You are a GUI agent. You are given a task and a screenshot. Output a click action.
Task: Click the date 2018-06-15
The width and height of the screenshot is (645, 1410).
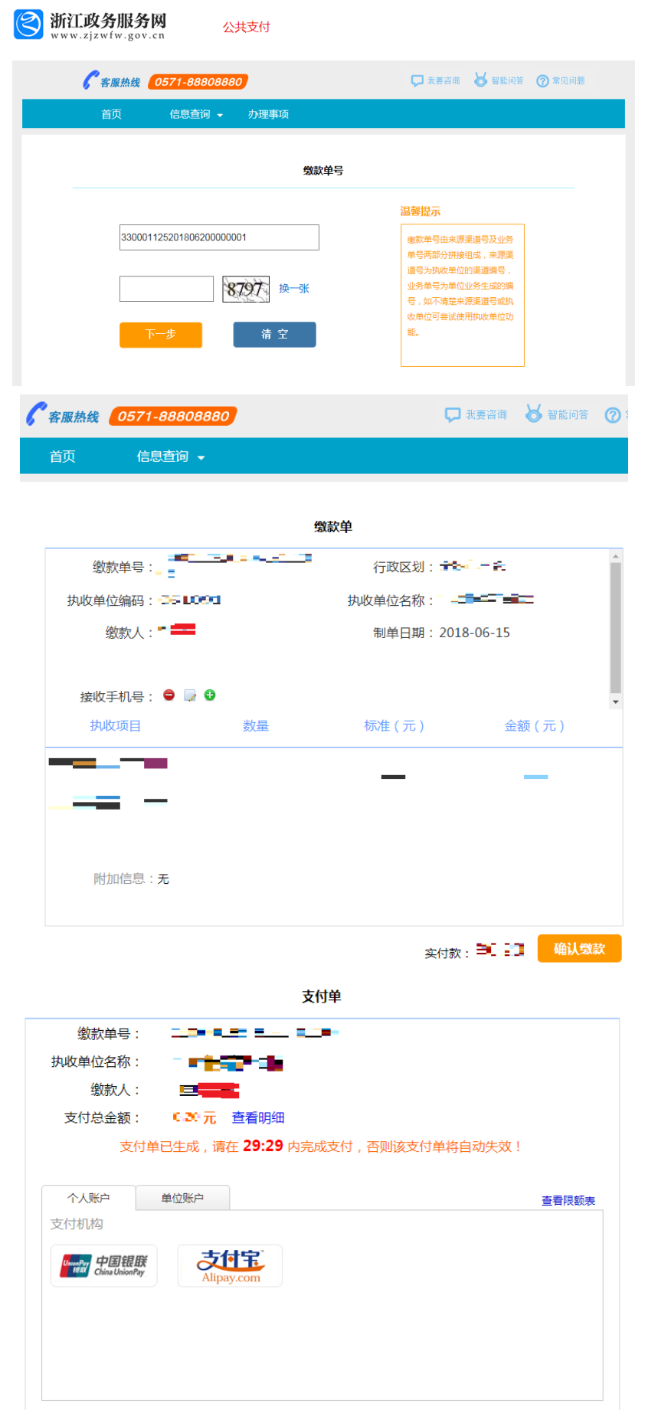coord(474,633)
